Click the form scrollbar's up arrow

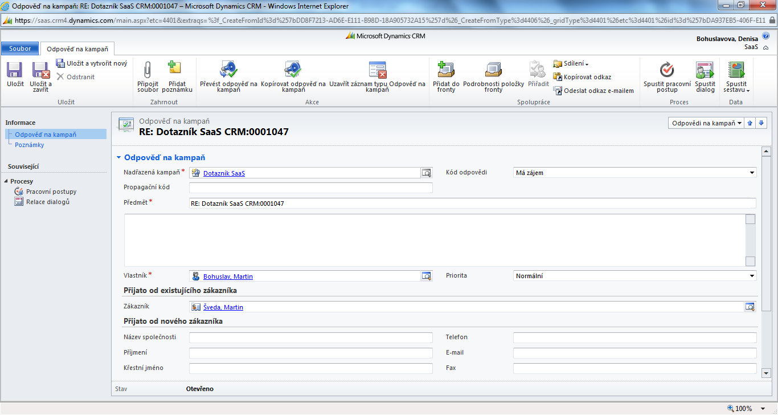click(766, 151)
